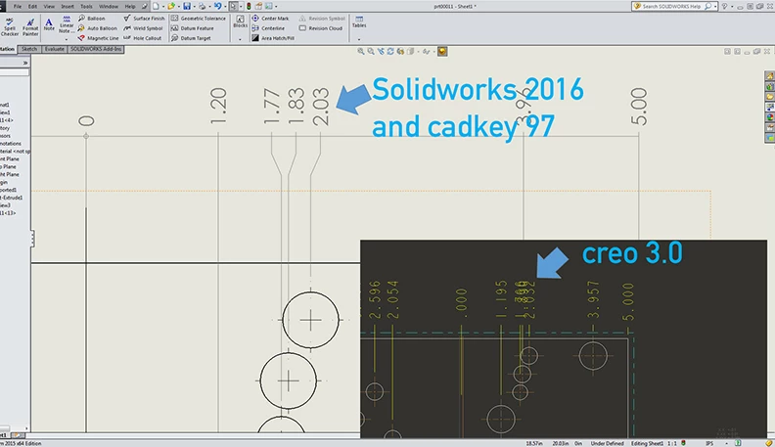The width and height of the screenshot is (775, 447).
Task: Open the Search SOLIDWORKS Help dropdown arrow
Action: coord(715,7)
